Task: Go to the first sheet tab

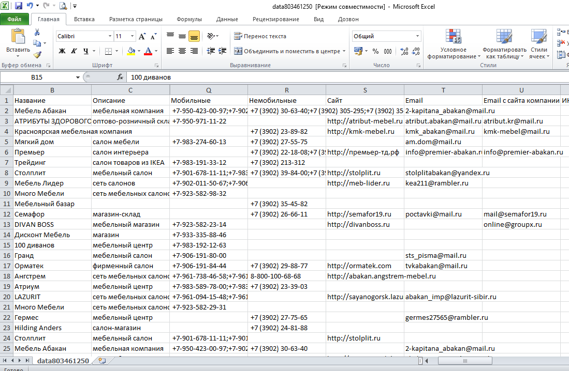Action: click(5, 361)
